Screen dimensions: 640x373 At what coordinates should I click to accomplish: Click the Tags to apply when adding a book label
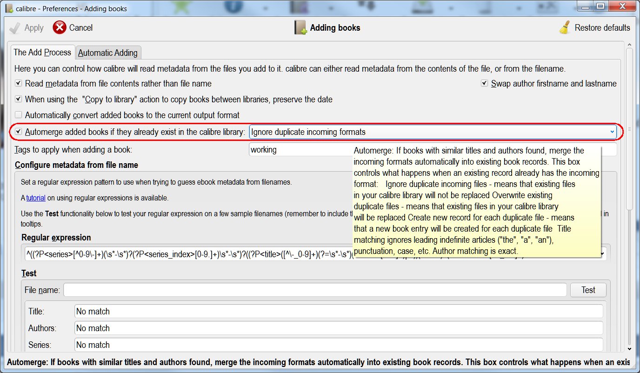coord(73,150)
